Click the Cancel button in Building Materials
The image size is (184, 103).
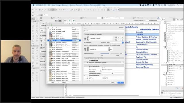[113, 83]
